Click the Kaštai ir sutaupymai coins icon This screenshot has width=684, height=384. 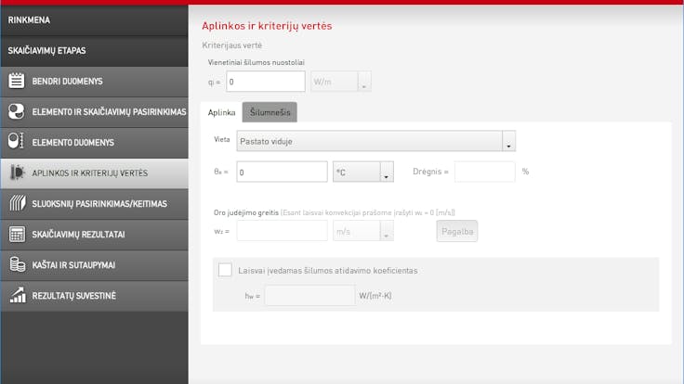(x=16, y=264)
